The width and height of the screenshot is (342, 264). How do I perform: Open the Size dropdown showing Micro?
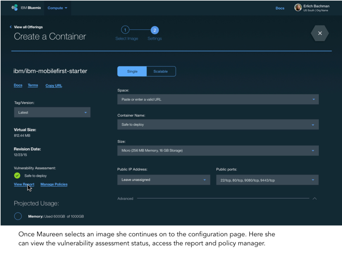[218, 151]
